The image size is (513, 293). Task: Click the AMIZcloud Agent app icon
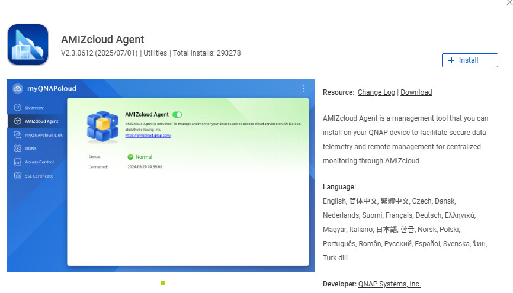click(x=28, y=44)
